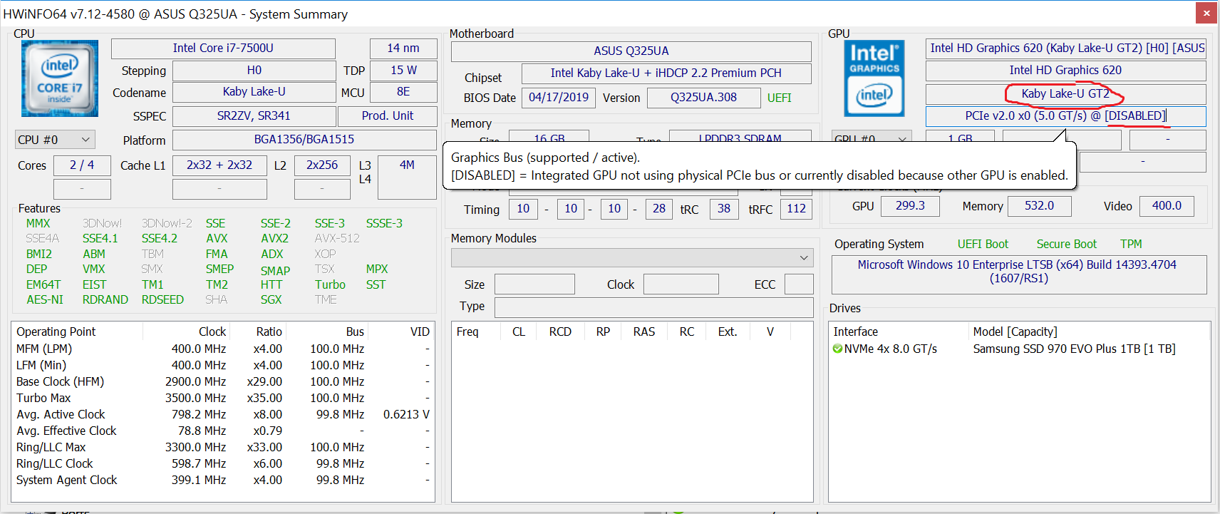Select the plain Intel HD Graphics 620 field
This screenshot has height=514, width=1220.
click(x=1066, y=71)
